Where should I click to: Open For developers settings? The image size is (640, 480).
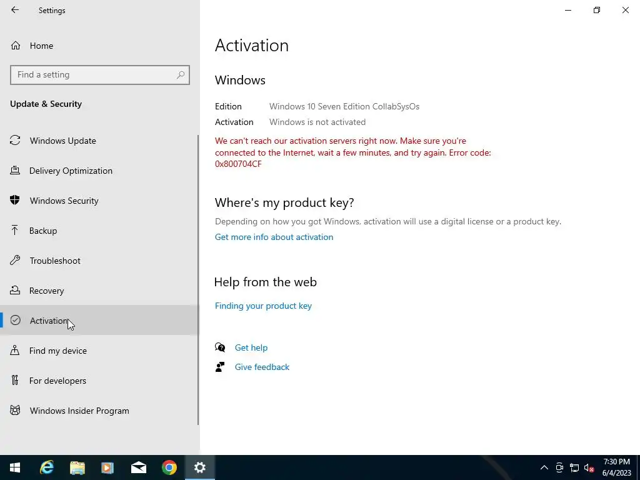coord(99,381)
